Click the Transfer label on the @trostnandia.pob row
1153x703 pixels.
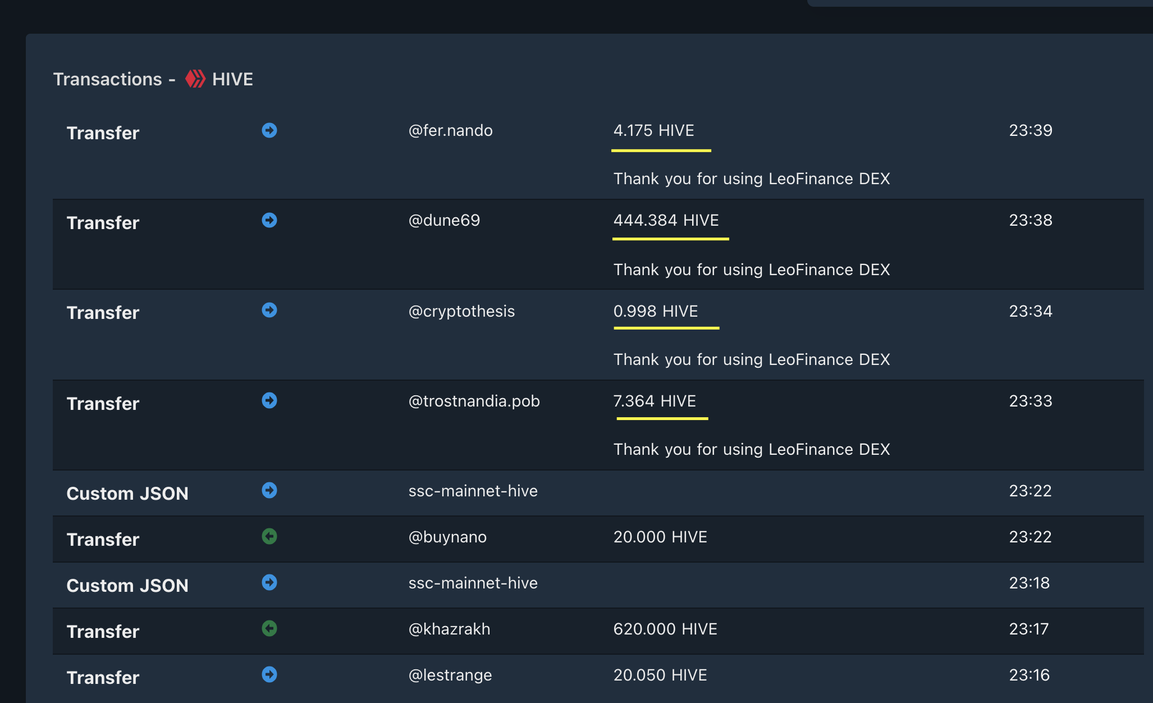point(103,404)
